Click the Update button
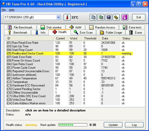Viewport: 149px width, 131px height. [x=113, y=125]
